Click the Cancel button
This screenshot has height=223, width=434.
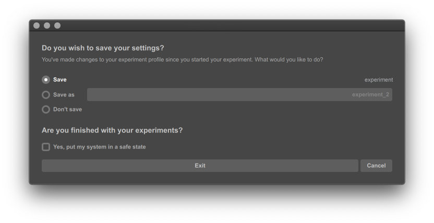click(376, 166)
